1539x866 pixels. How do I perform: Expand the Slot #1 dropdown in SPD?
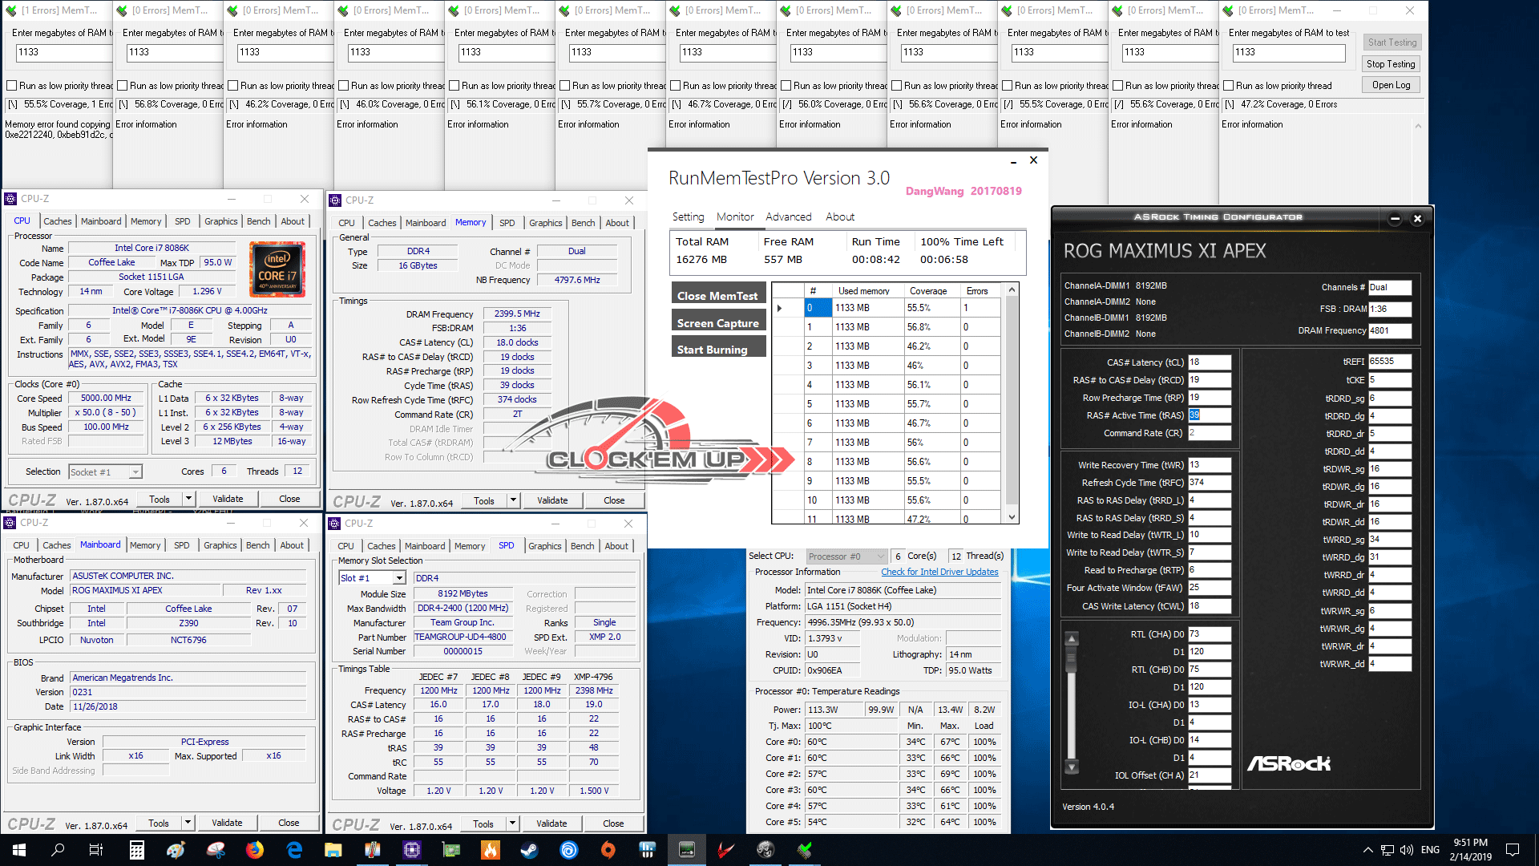tap(398, 578)
